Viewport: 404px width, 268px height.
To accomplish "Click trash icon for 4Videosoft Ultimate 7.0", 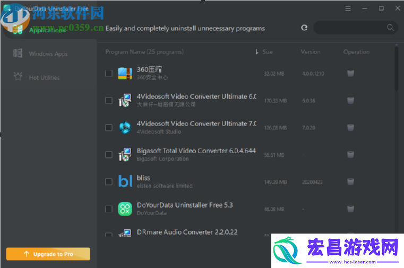I will point(350,128).
